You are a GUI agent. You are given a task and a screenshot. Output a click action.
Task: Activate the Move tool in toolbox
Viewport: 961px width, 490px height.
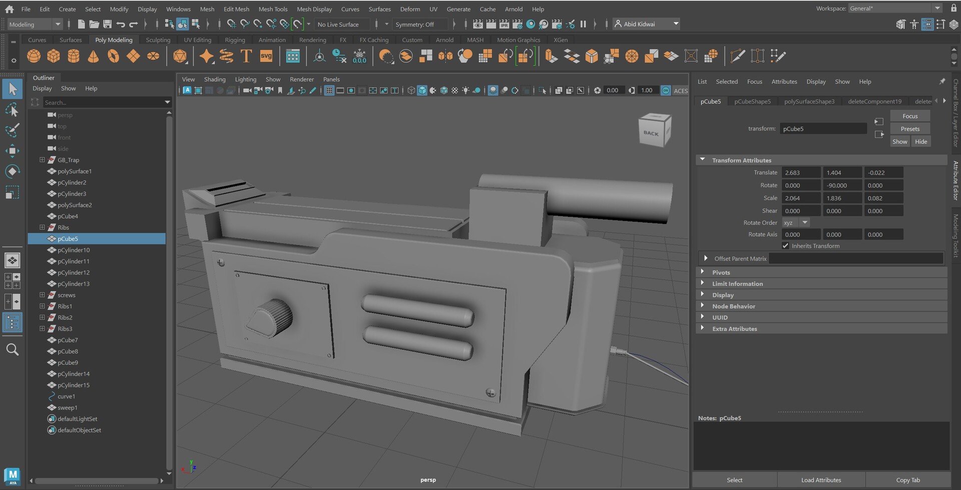click(x=12, y=151)
